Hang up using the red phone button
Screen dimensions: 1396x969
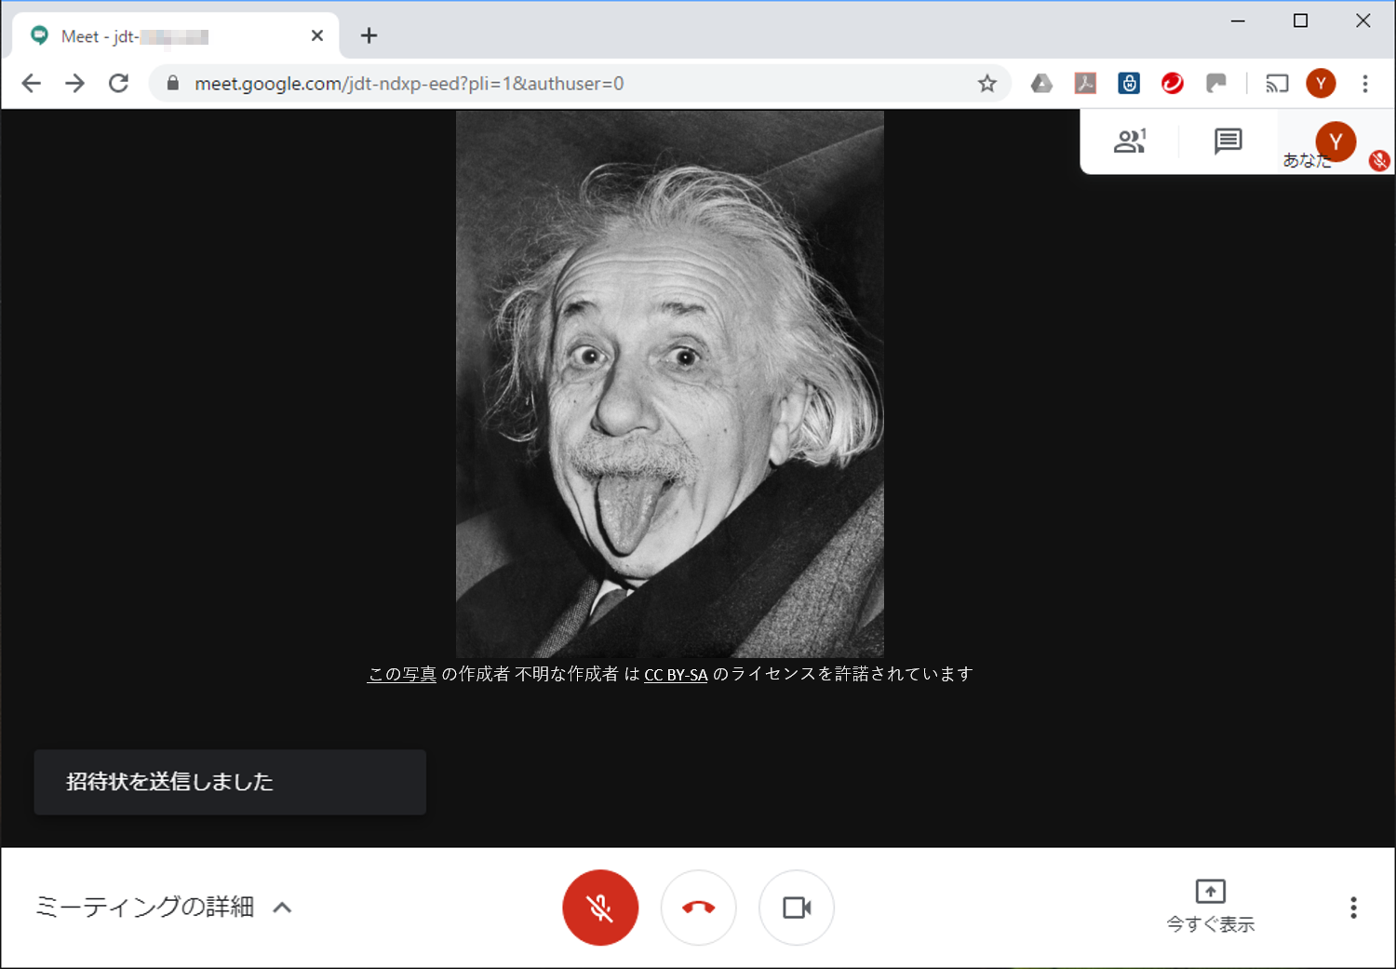pyautogui.click(x=699, y=908)
